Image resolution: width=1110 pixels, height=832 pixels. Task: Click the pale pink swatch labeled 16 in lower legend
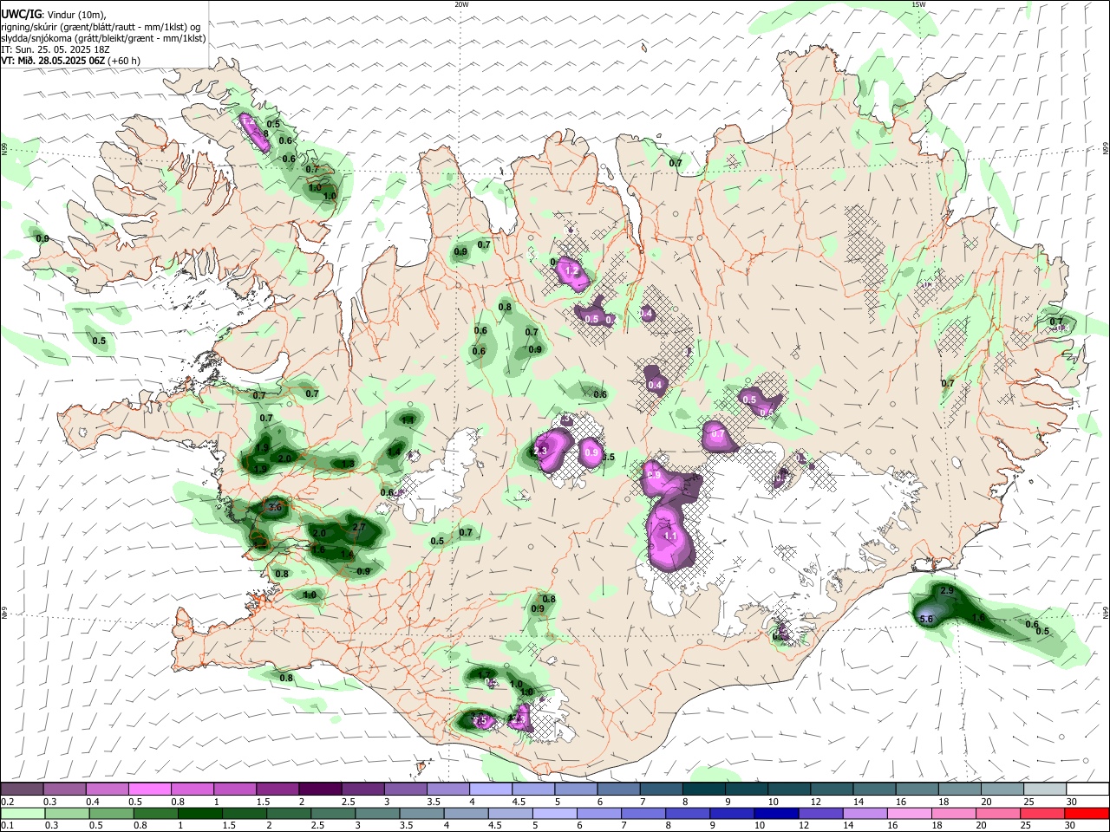pyautogui.click(x=908, y=813)
